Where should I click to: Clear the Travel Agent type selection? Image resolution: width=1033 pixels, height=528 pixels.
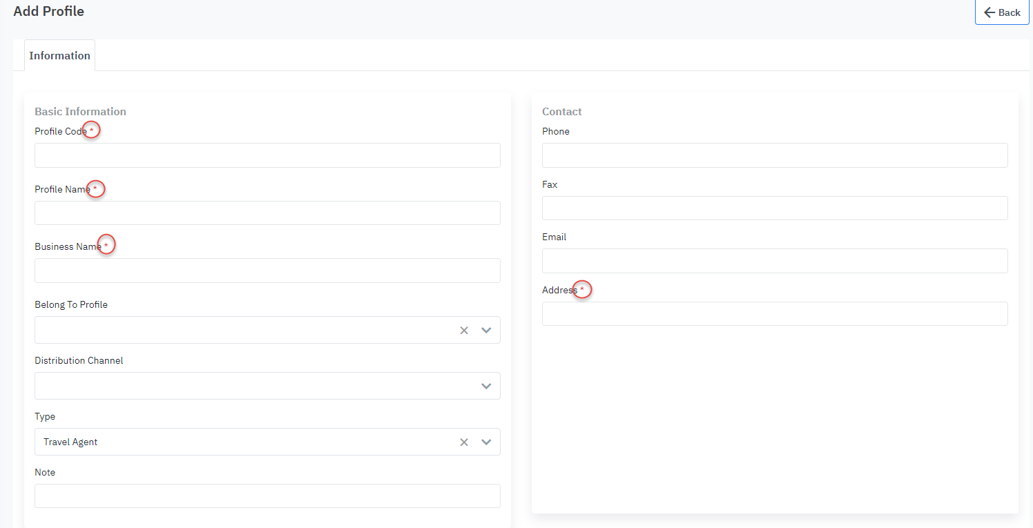tap(464, 442)
